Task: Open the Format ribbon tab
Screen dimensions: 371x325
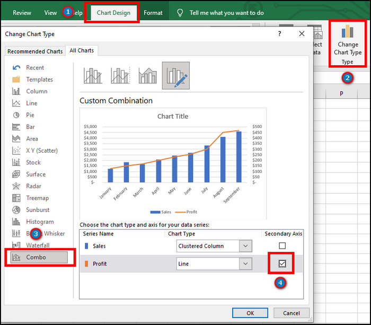Action: coord(153,13)
